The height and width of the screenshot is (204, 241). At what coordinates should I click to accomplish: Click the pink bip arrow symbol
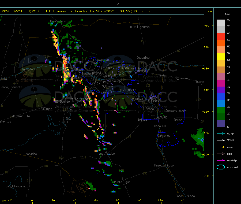pos(221,154)
